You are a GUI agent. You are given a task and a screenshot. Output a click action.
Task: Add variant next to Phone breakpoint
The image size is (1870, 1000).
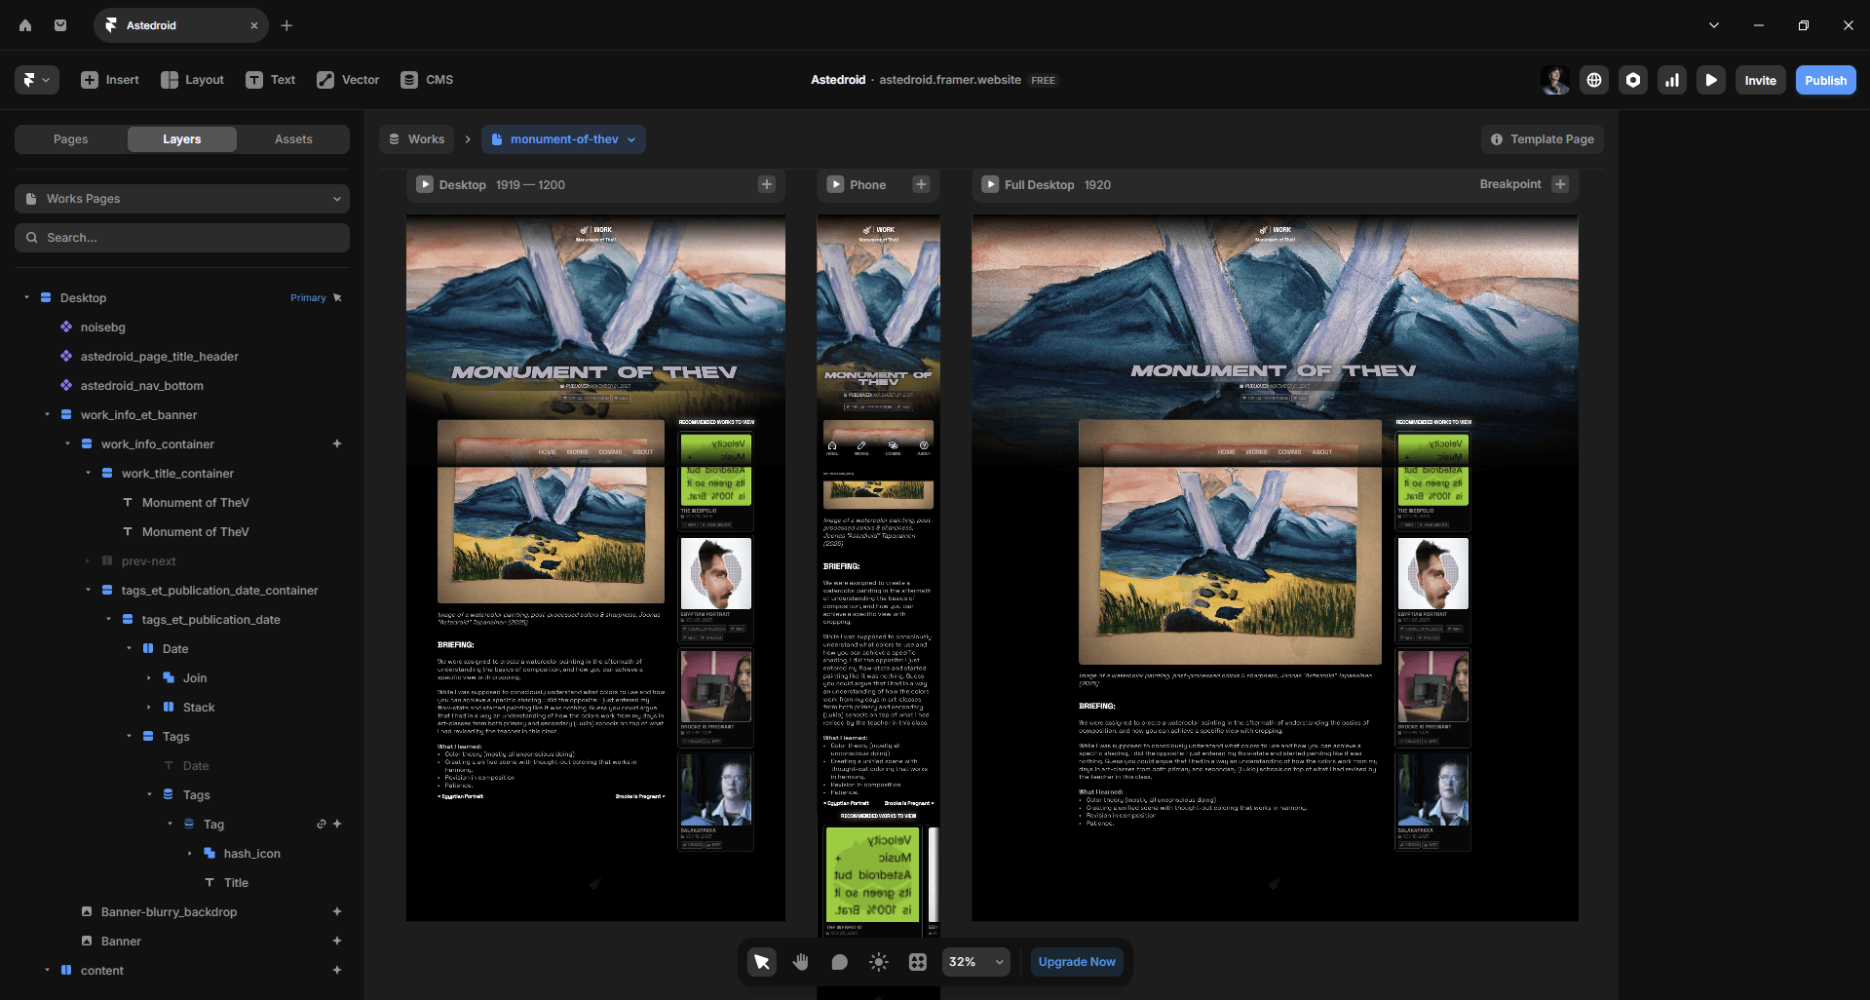click(921, 184)
